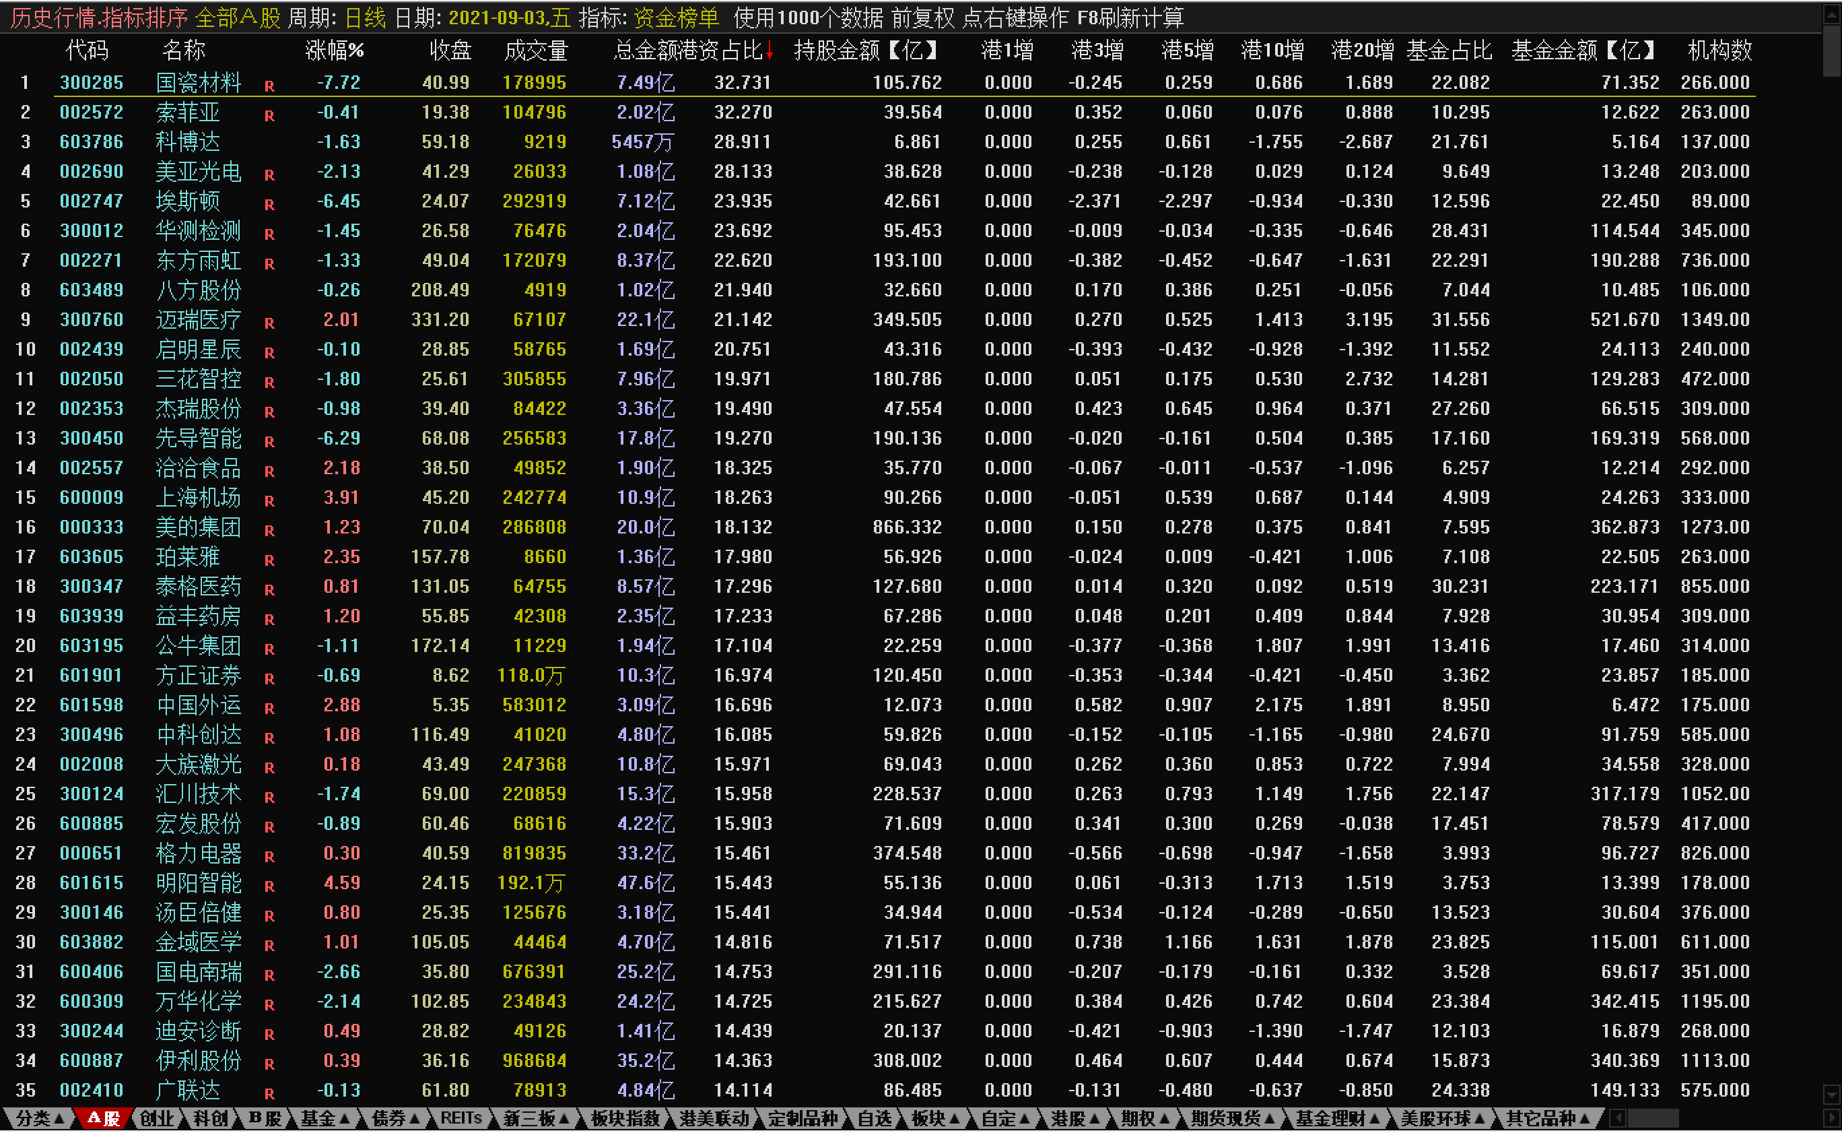Click the R marker beside 广联达
The image size is (1842, 1133).
[269, 1094]
